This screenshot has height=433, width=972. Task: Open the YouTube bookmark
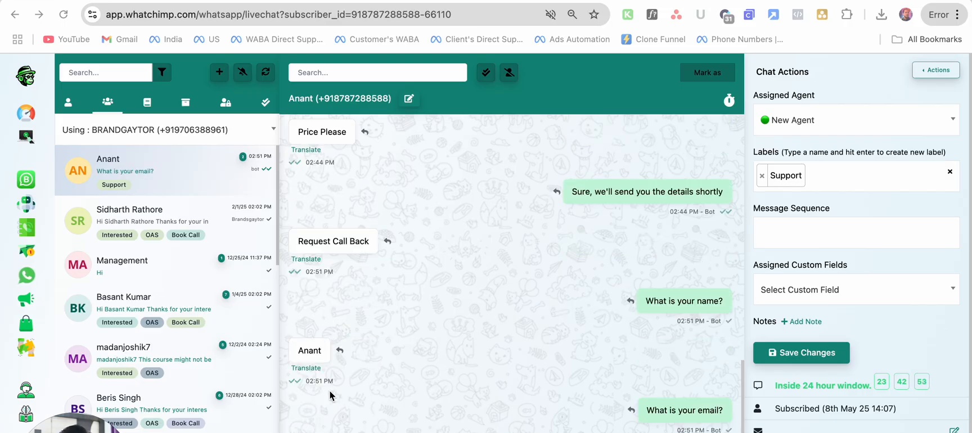click(66, 39)
